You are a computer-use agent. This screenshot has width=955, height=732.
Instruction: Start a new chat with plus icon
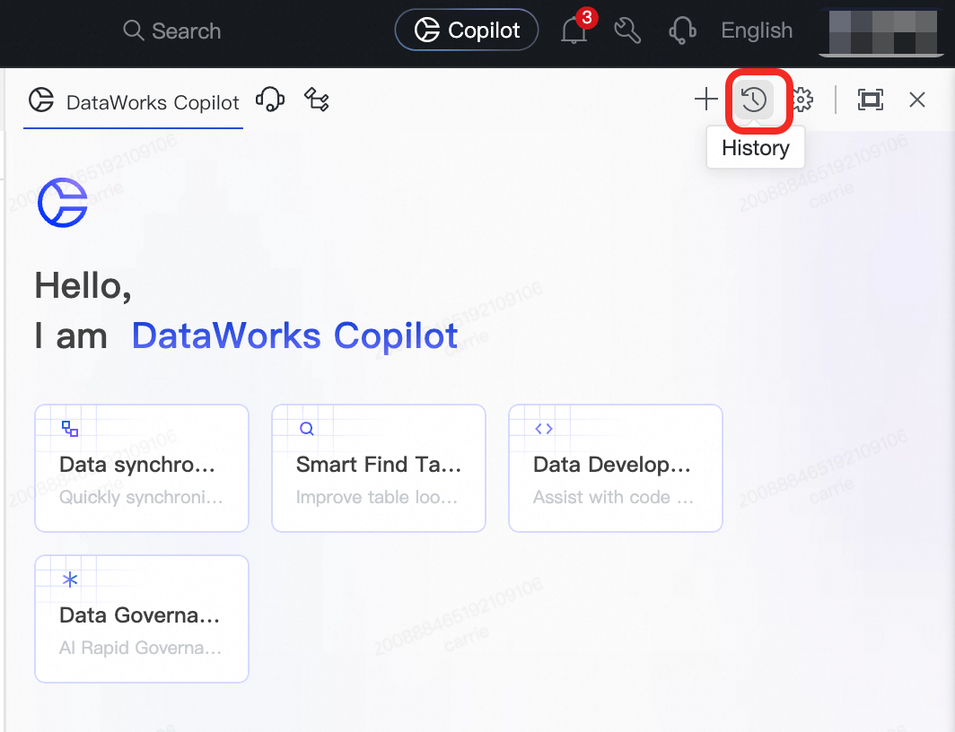point(705,100)
